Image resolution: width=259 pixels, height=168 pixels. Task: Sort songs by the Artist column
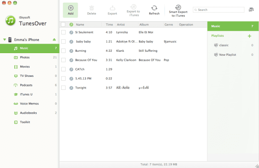(127, 25)
